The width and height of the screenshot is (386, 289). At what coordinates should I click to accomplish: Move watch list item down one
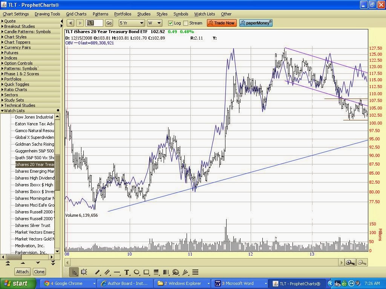point(38,263)
